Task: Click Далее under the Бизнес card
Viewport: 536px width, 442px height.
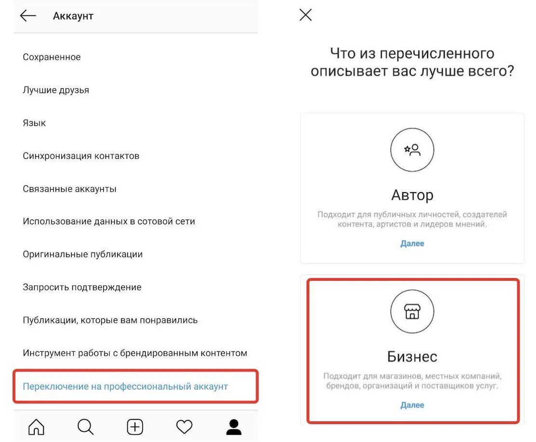Action: pyautogui.click(x=412, y=405)
